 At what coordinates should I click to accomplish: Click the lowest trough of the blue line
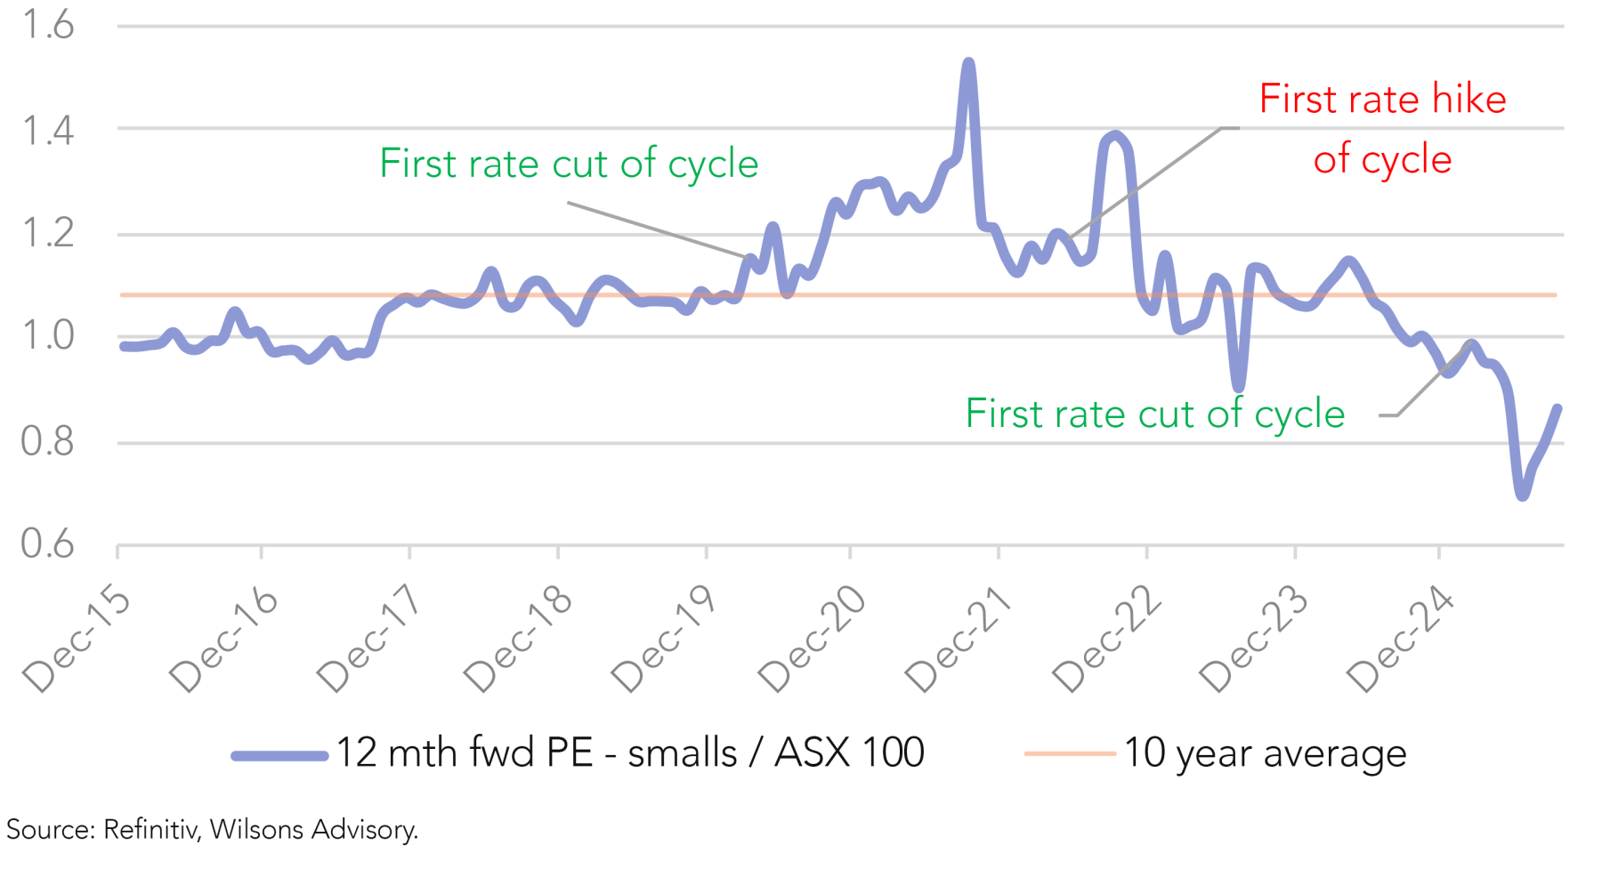(x=1522, y=495)
